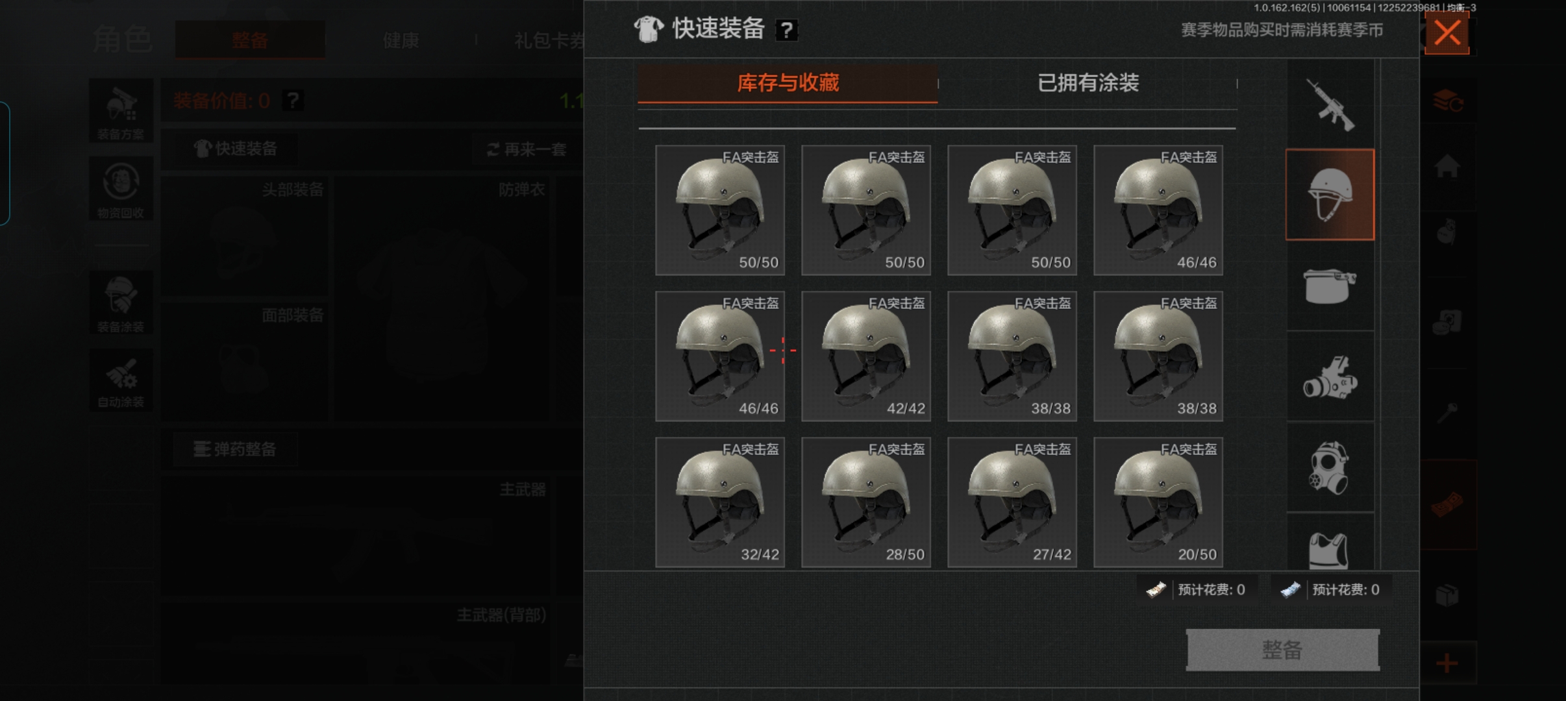This screenshot has width=1566, height=701.
Task: Close the quick equip panel
Action: pos(1447,32)
